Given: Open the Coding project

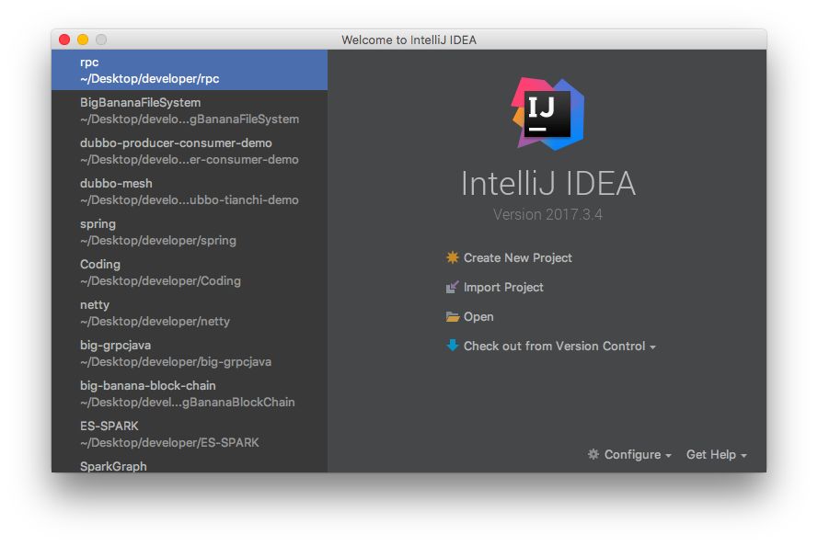Looking at the screenshot, I should (x=190, y=272).
